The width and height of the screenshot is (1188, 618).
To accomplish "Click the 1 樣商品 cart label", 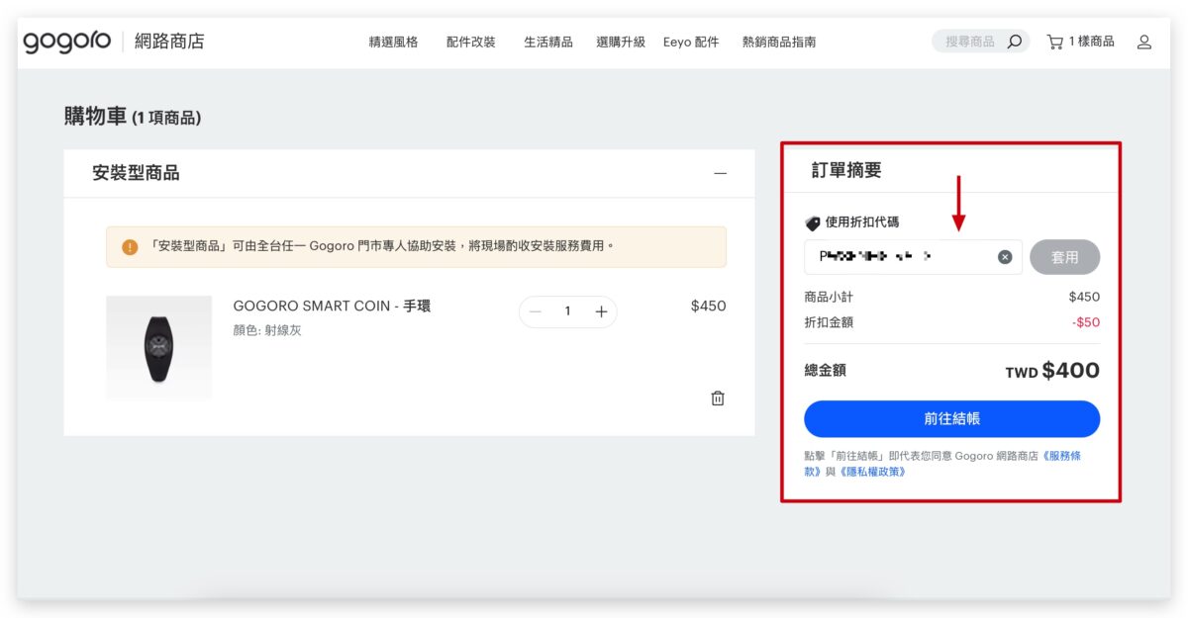I will (1092, 42).
